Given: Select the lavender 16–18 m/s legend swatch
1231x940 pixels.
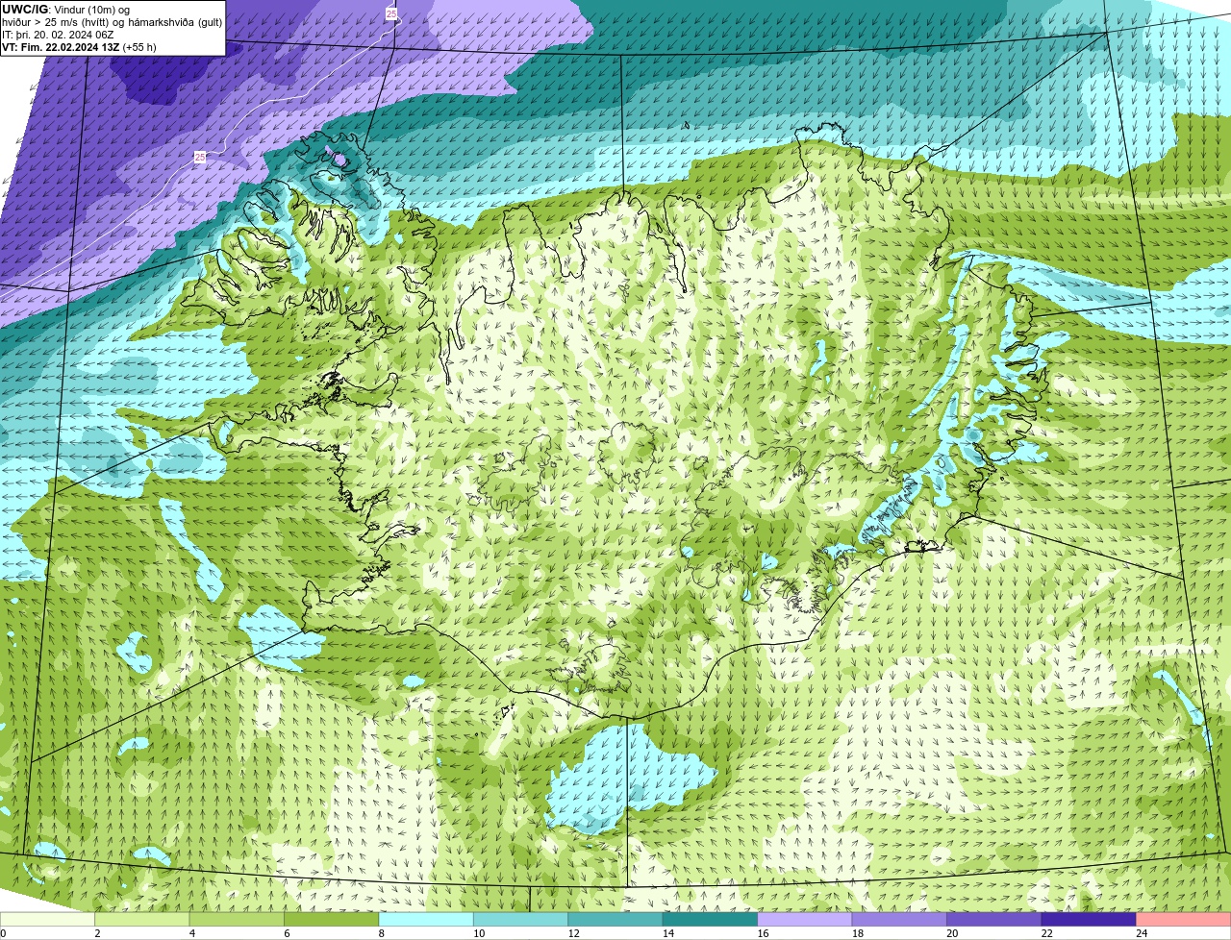Looking at the screenshot, I should coord(805,919).
